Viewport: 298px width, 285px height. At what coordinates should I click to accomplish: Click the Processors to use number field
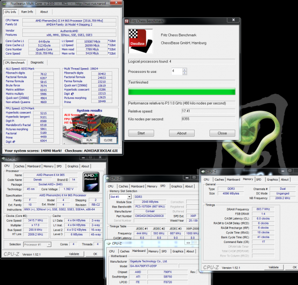tap(177, 71)
